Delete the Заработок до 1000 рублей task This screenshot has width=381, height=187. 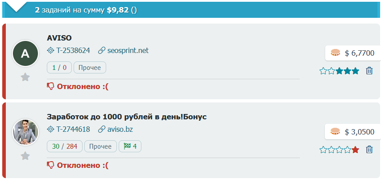point(369,150)
